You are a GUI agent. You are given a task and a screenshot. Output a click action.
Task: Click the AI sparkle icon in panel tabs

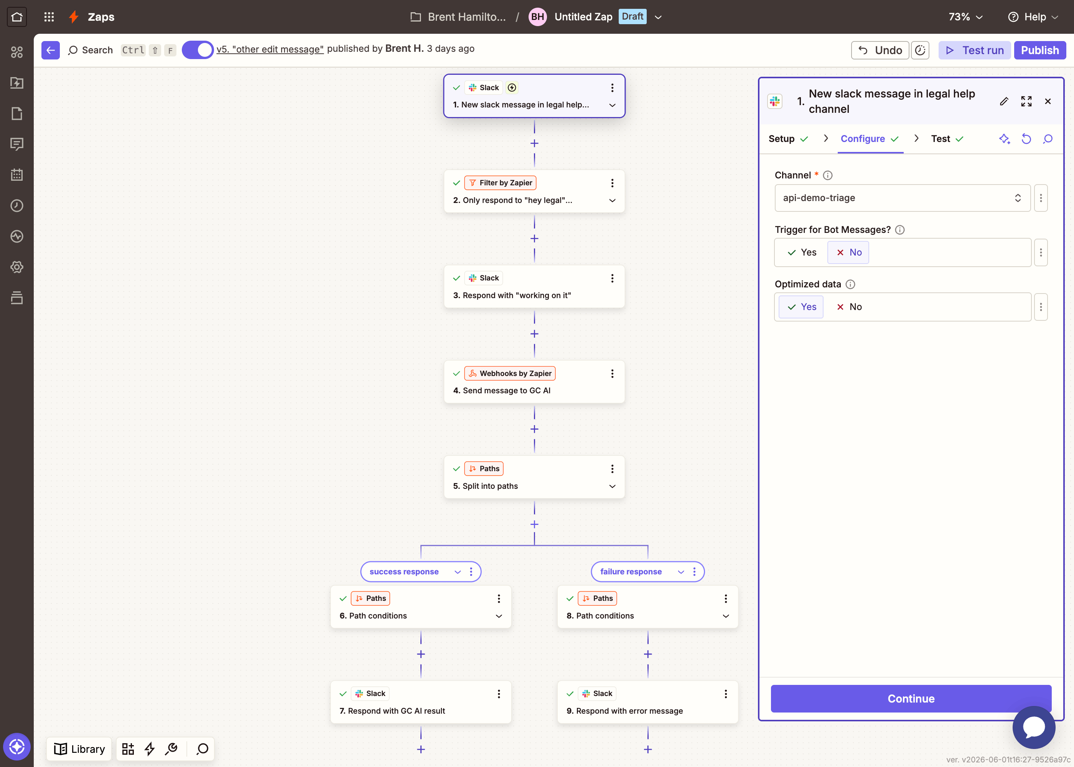(x=1005, y=139)
